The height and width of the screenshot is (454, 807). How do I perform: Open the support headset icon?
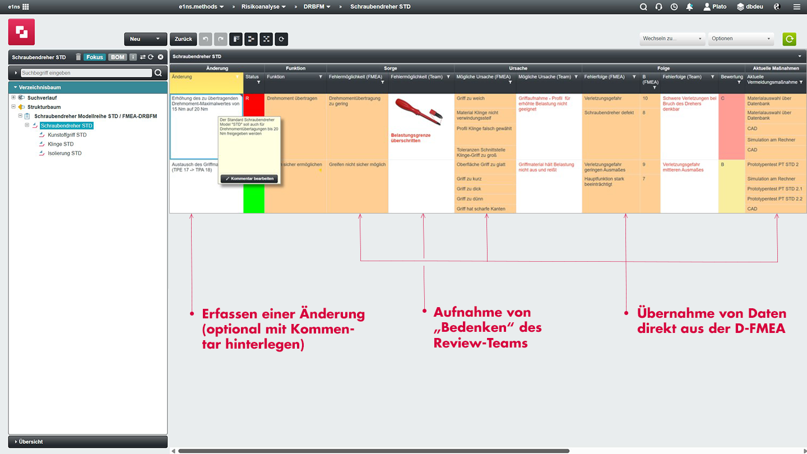click(658, 7)
